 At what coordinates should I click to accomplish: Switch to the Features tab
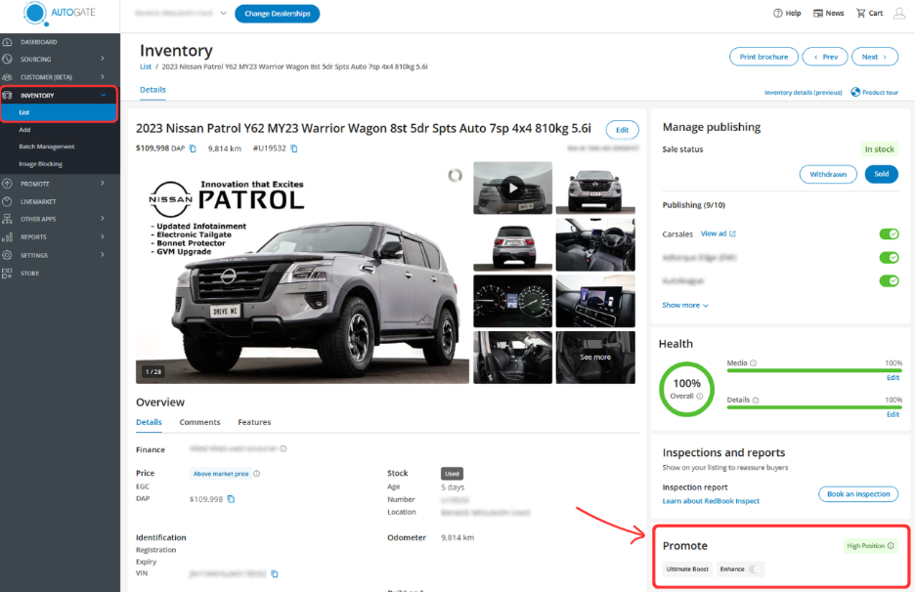pos(254,422)
